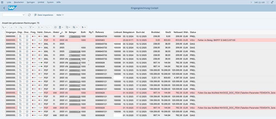Screen dimensions: 276x119
Task: Click the SAP back arrow button
Action: coord(4,8)
